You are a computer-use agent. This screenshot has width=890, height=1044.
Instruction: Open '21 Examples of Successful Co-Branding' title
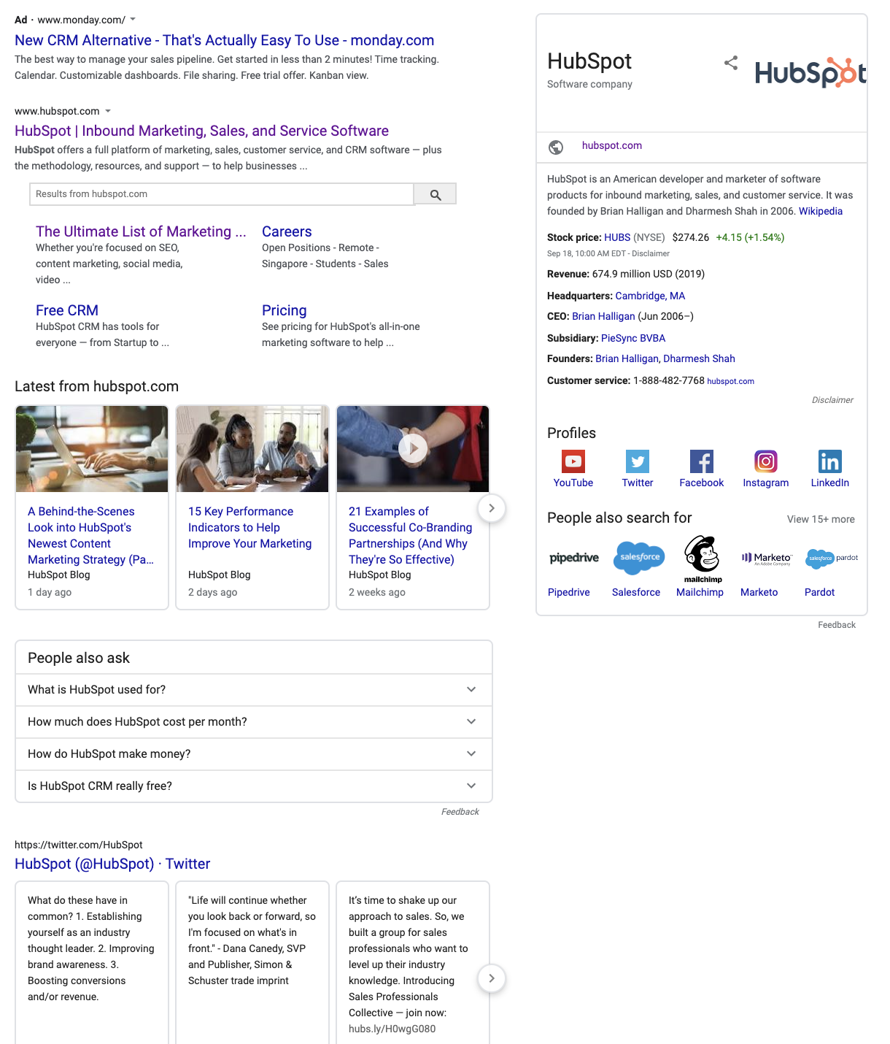410,536
